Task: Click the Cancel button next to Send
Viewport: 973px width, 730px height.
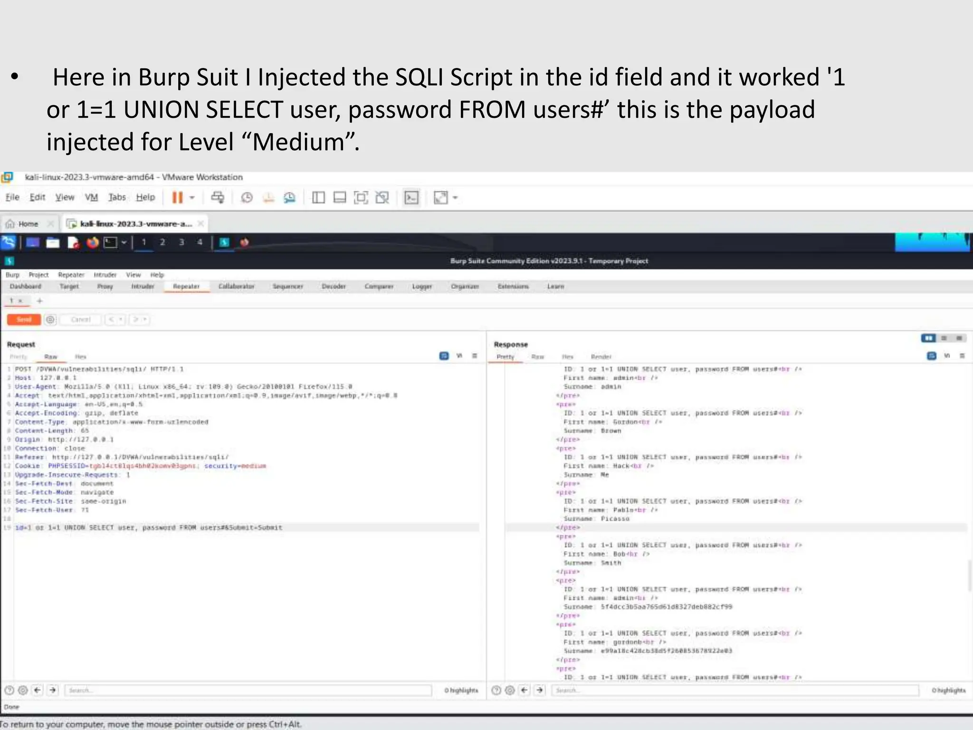Action: pyautogui.click(x=81, y=319)
